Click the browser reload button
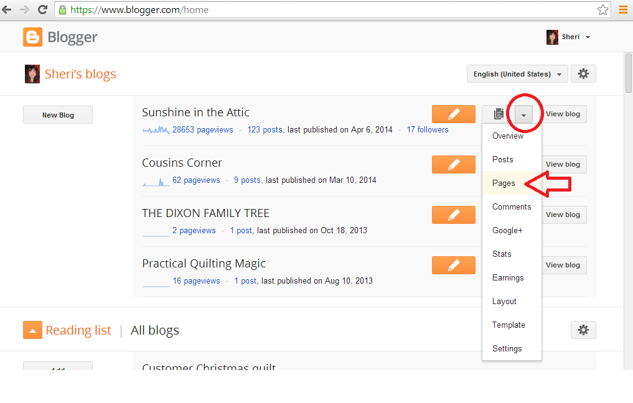This screenshot has height=403, width=633. coord(43,10)
